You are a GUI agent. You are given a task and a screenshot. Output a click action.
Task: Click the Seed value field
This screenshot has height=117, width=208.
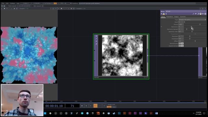pyautogui.click(x=181, y=22)
